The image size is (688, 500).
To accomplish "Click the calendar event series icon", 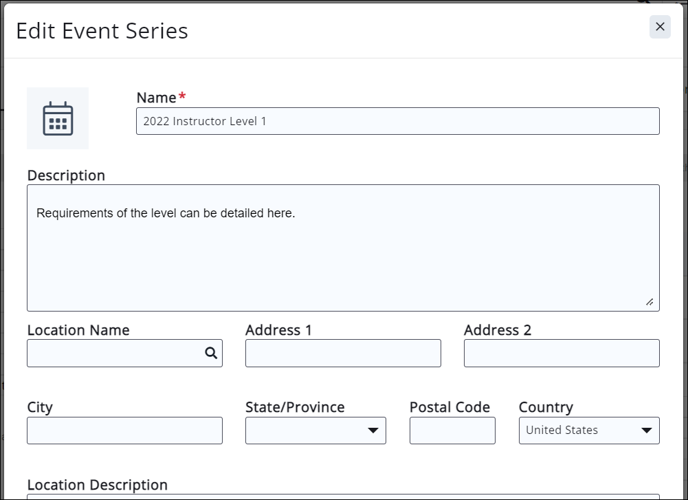I will tap(58, 118).
